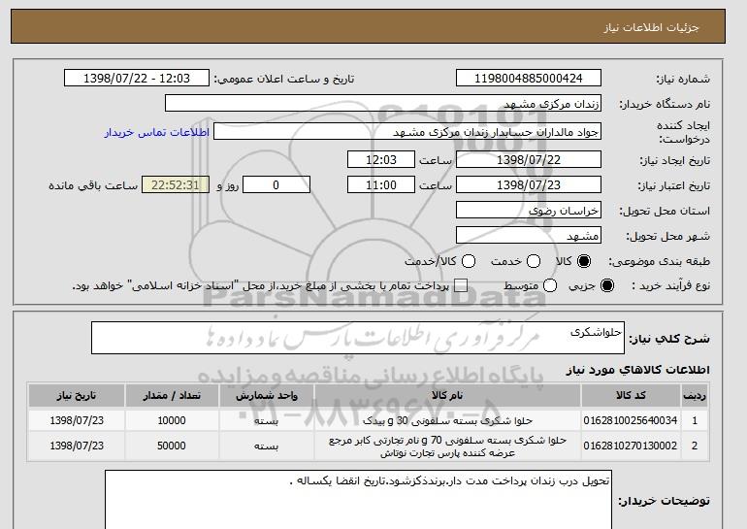Select the کالا radio button
This screenshot has height=529, width=747.
pyautogui.click(x=584, y=261)
